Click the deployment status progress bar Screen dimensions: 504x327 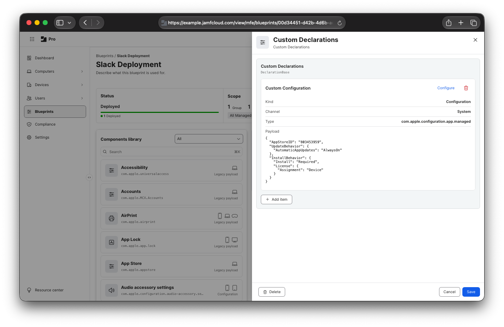point(160,113)
